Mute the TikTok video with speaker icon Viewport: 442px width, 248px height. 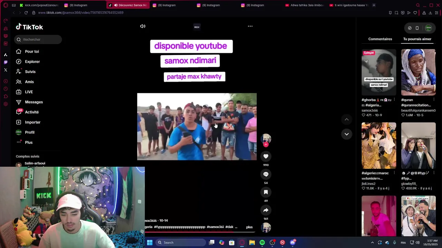pos(143,26)
